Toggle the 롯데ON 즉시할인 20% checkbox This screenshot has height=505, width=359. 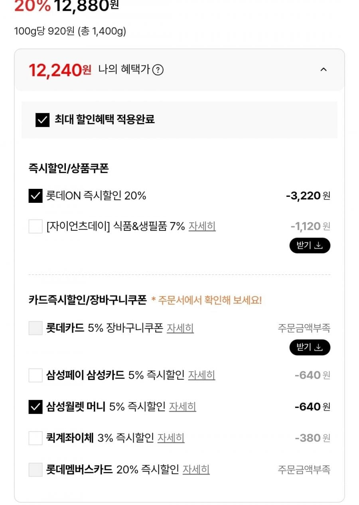tap(36, 196)
